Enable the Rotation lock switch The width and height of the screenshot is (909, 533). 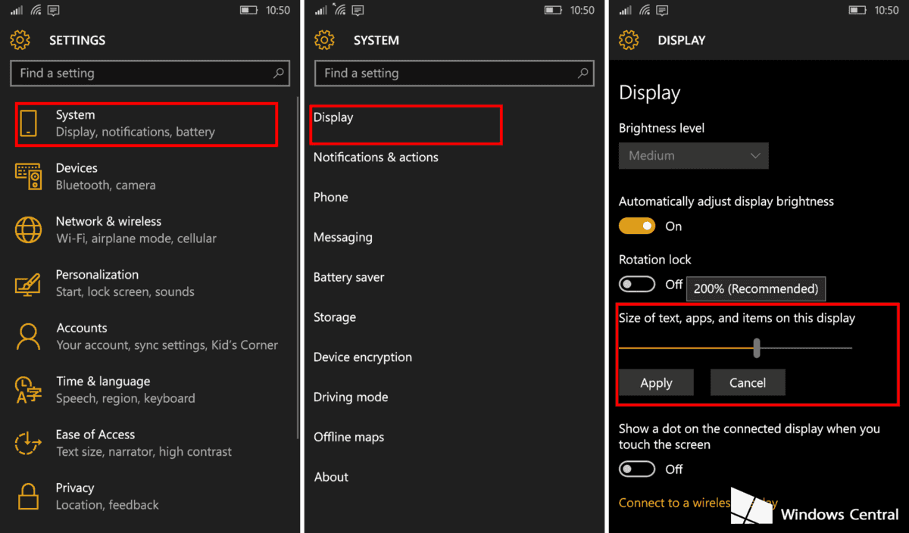click(636, 285)
